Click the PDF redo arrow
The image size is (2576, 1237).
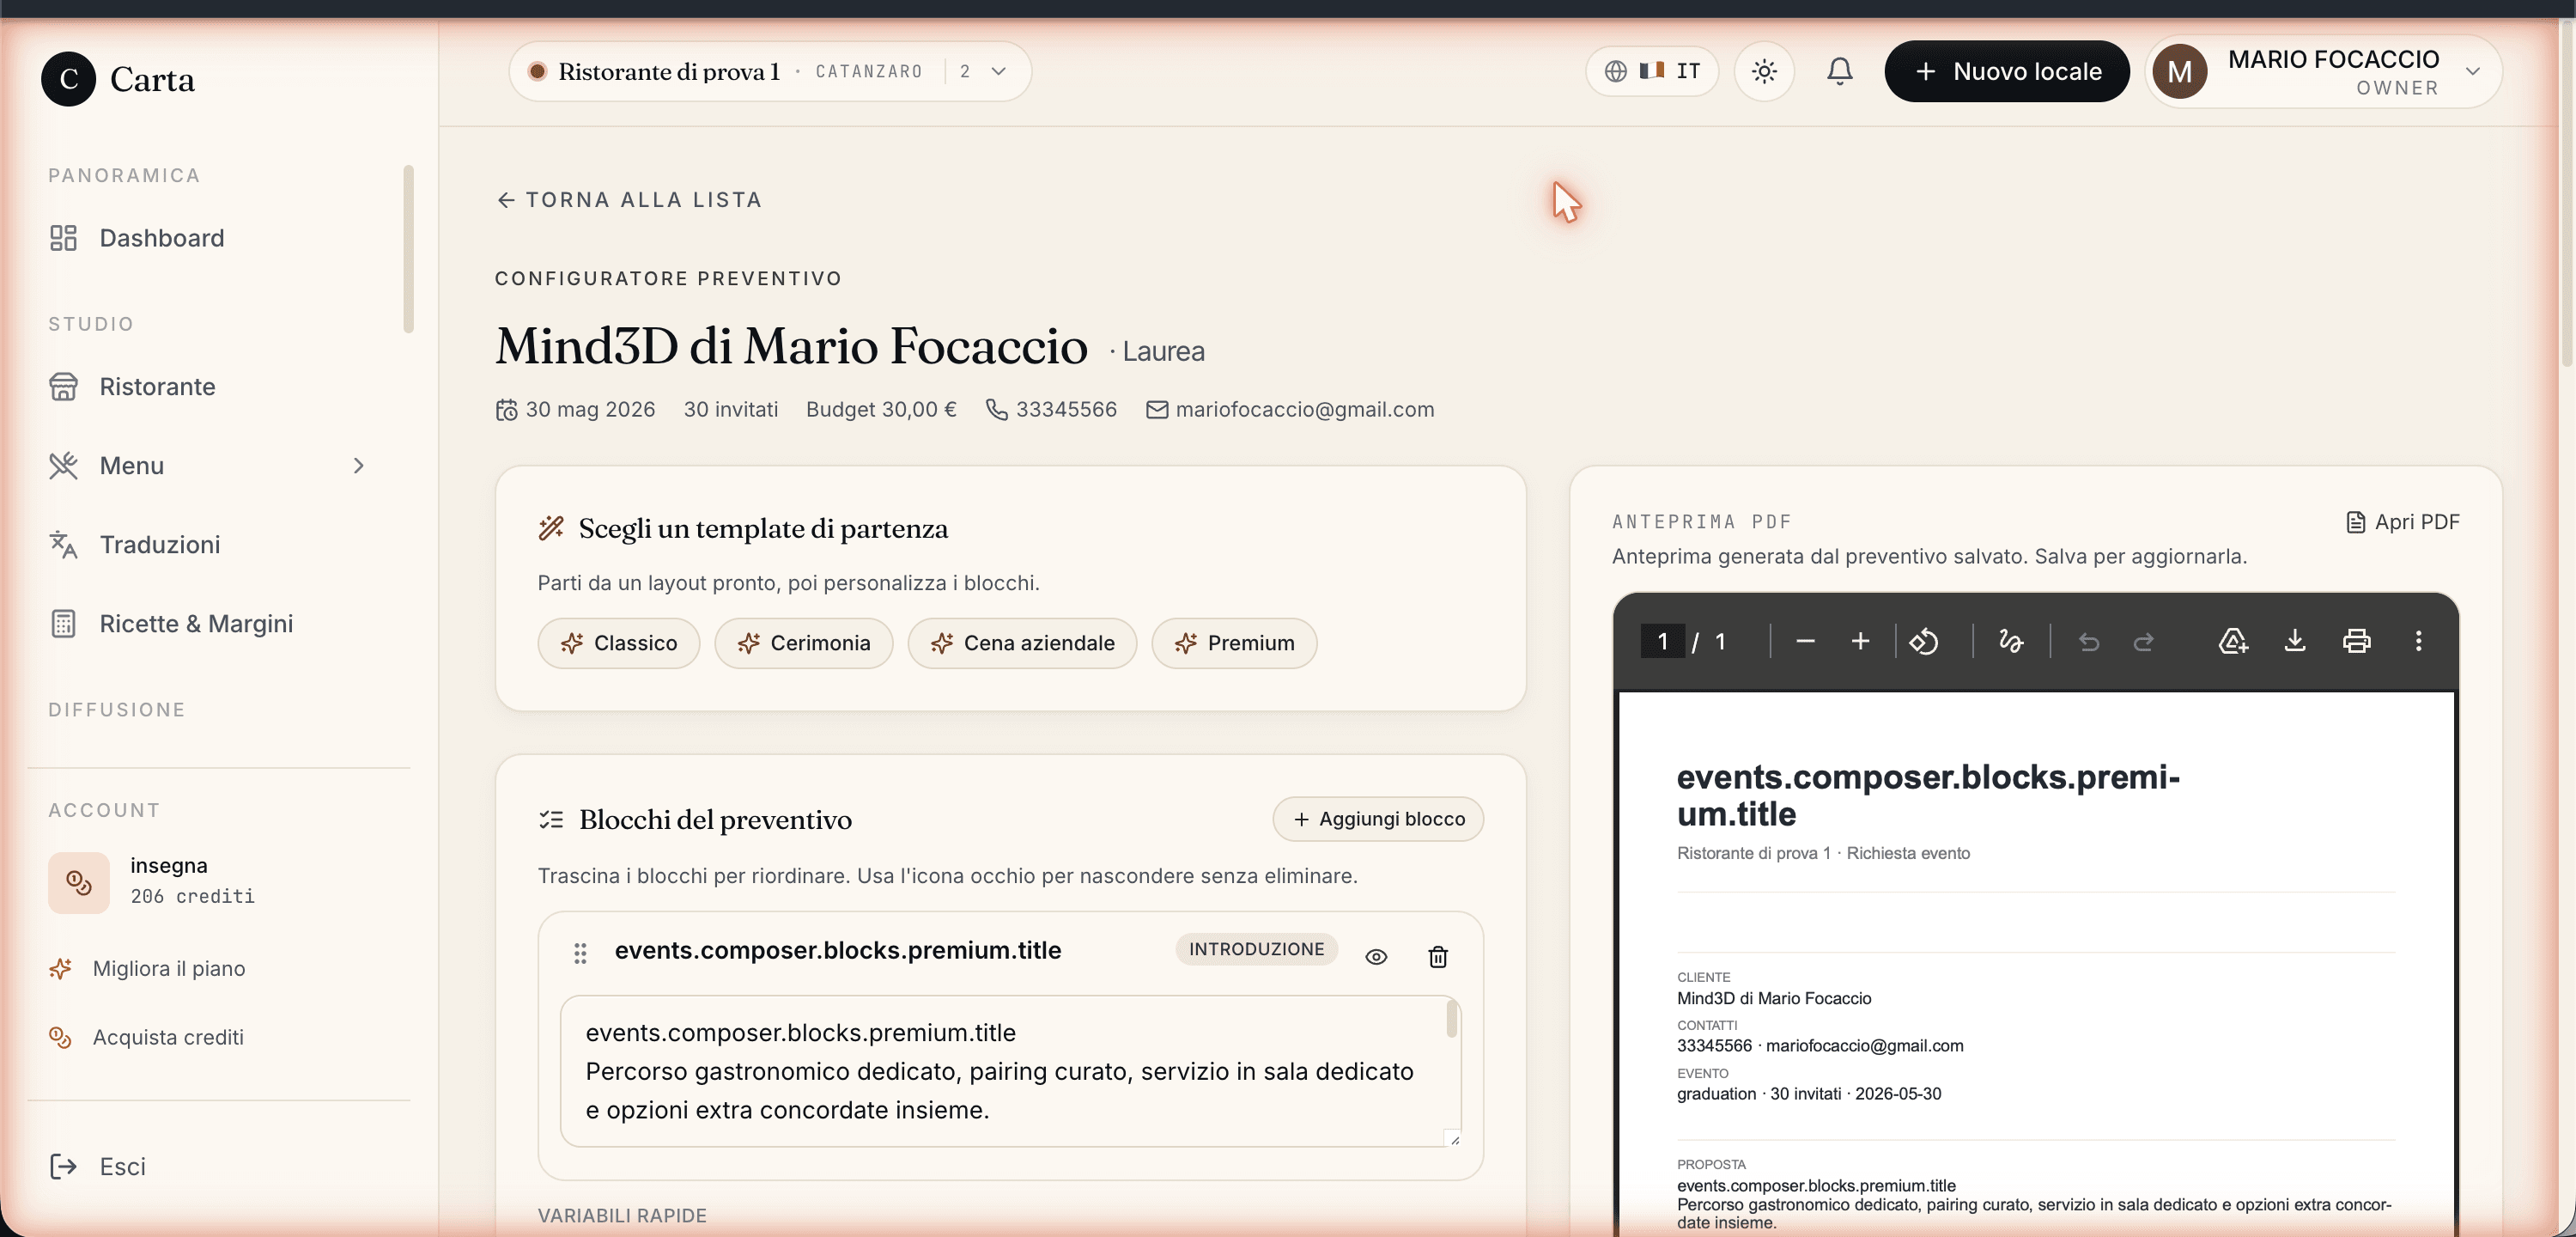[x=2143, y=642]
